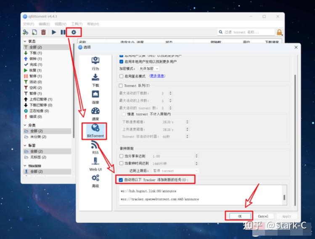Open the 编辑(E) menu
This screenshot has height=239, width=315.
(44, 24)
